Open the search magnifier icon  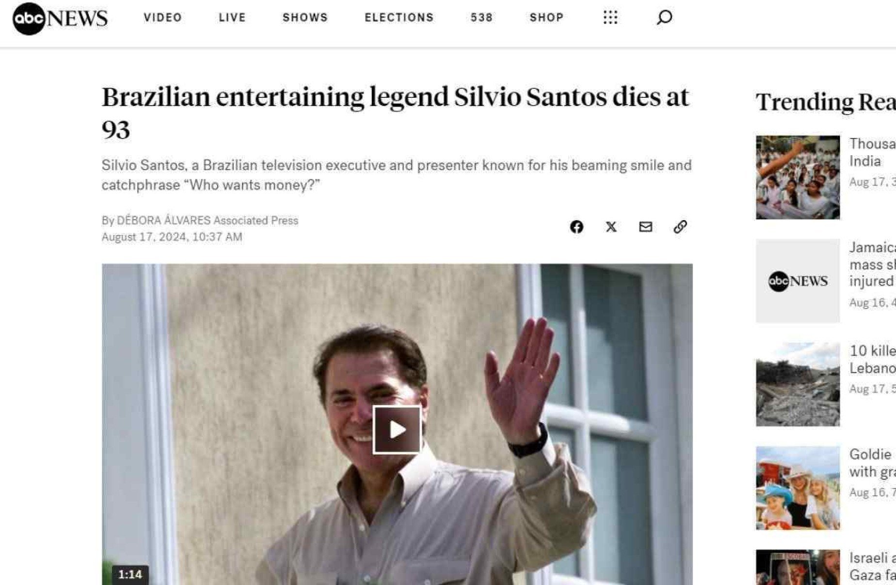click(664, 17)
